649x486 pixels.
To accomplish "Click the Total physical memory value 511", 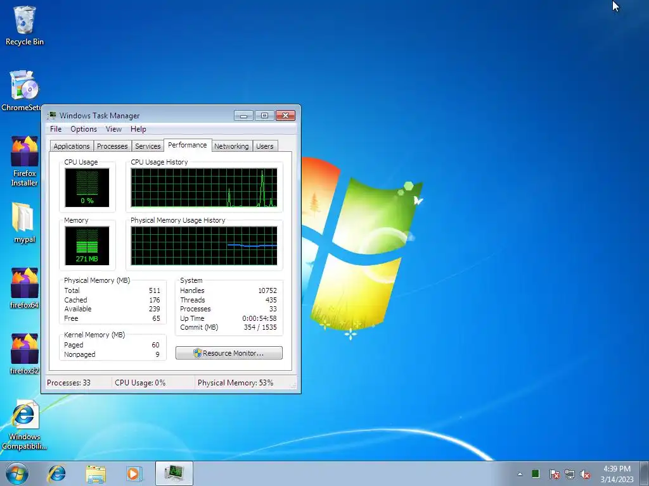I will tap(155, 290).
